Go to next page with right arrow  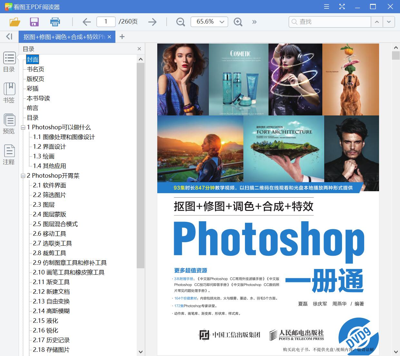pos(152,22)
